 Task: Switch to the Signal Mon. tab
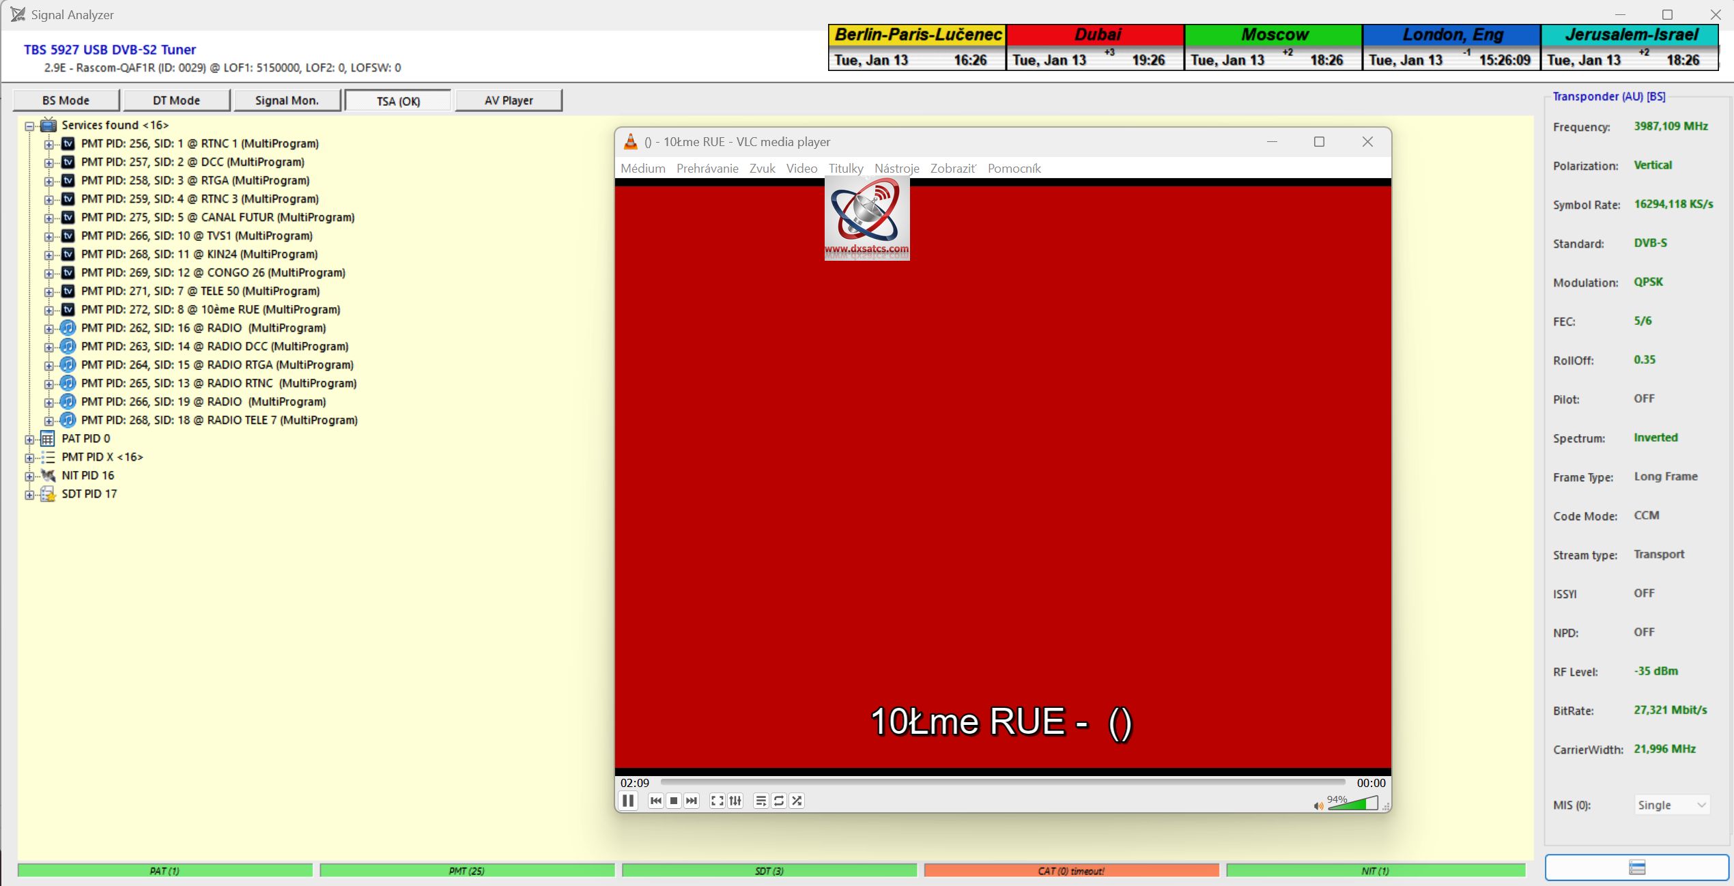[287, 100]
